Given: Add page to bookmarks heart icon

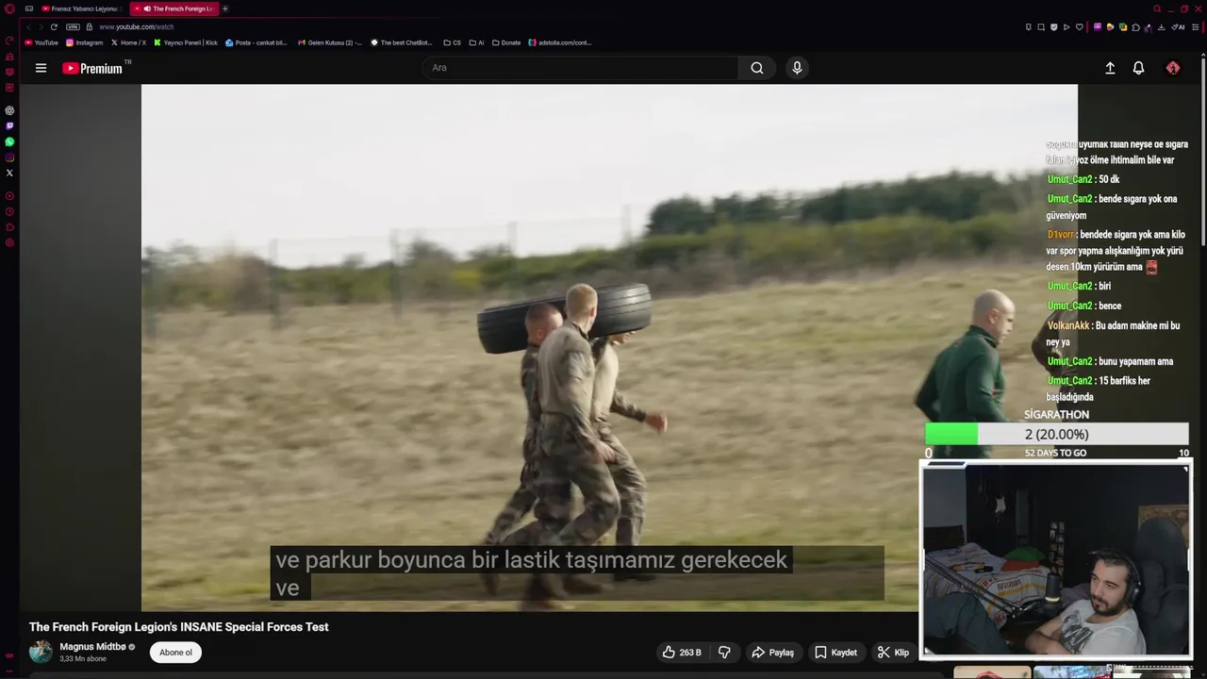Looking at the screenshot, I should 1079,26.
